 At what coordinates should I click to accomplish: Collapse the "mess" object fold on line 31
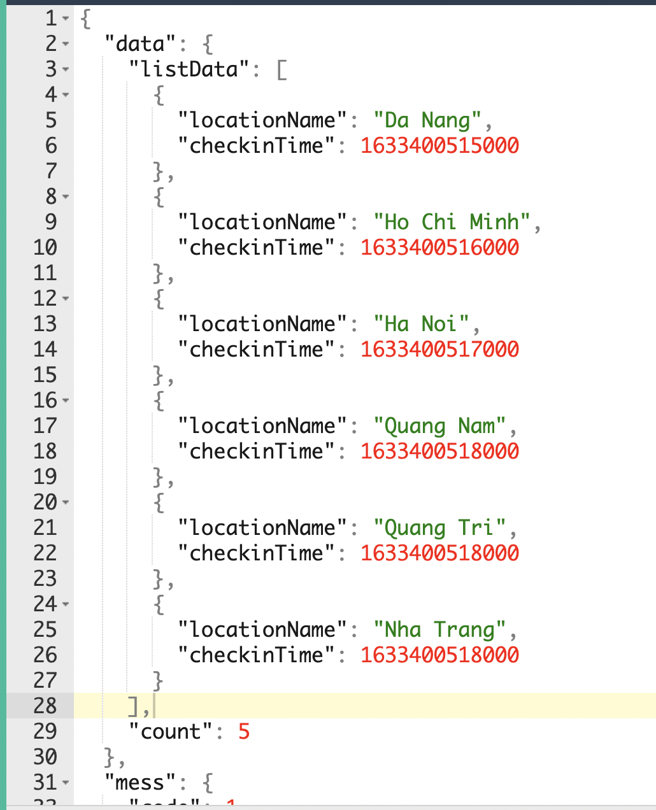[66, 783]
